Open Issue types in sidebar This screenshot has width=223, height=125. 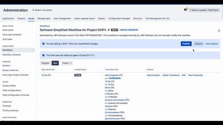pyautogui.click(x=8, y=30)
